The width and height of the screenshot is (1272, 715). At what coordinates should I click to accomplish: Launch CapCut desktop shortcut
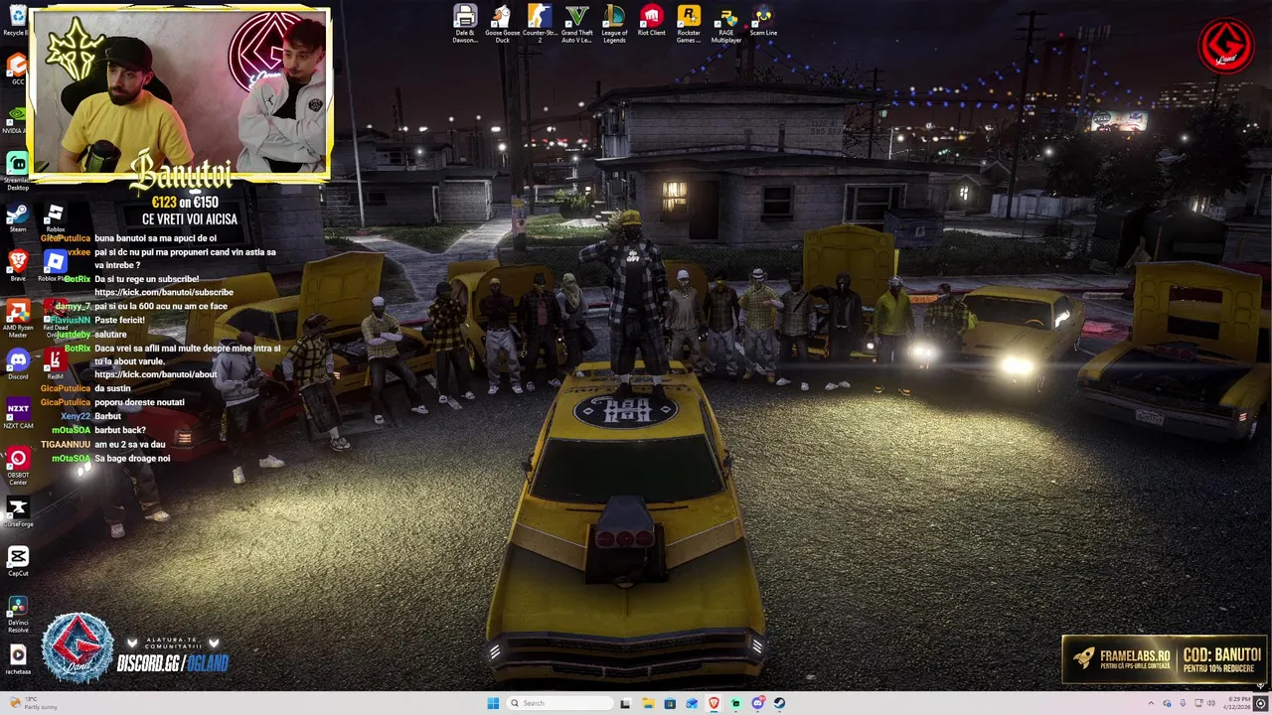tap(17, 561)
